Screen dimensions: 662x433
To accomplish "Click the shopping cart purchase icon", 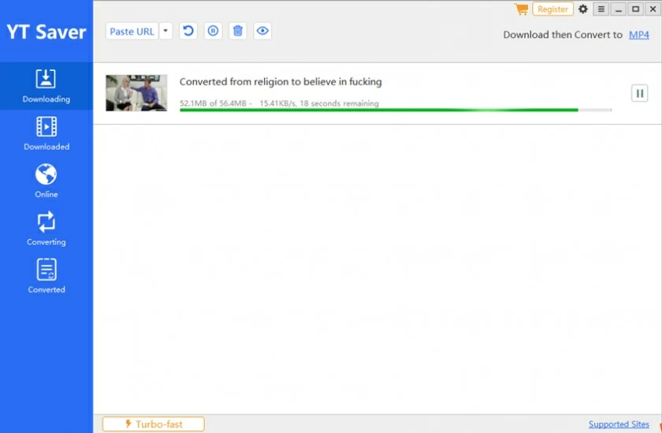I will 521,9.
